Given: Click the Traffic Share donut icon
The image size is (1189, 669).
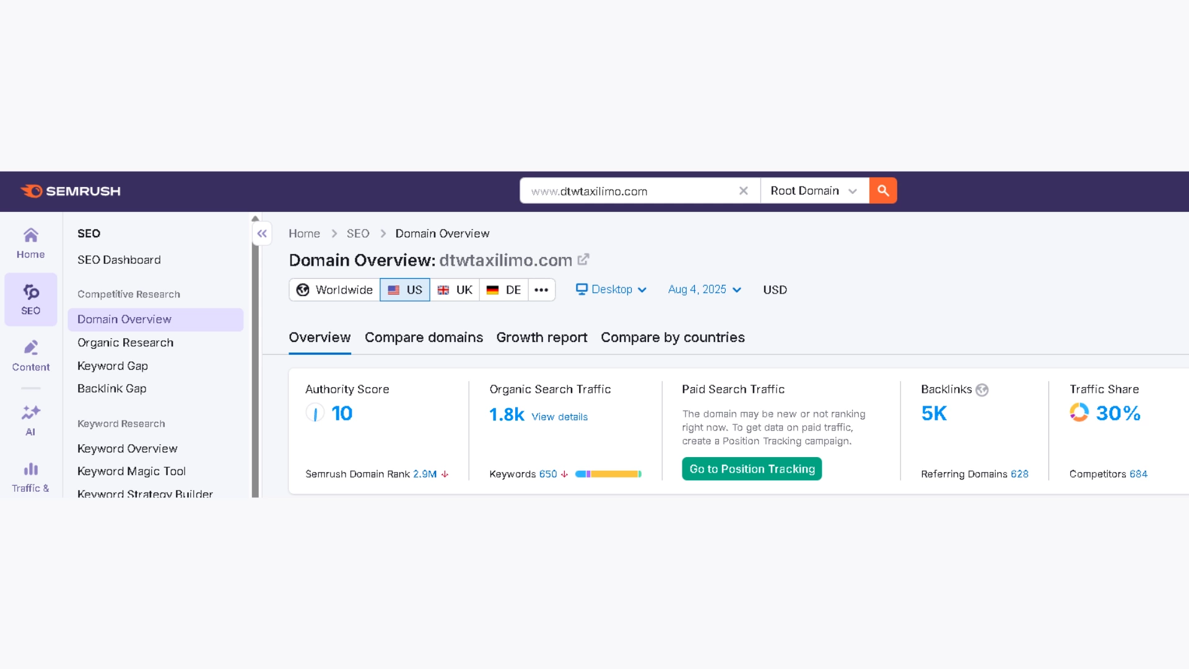Looking at the screenshot, I should [1079, 413].
